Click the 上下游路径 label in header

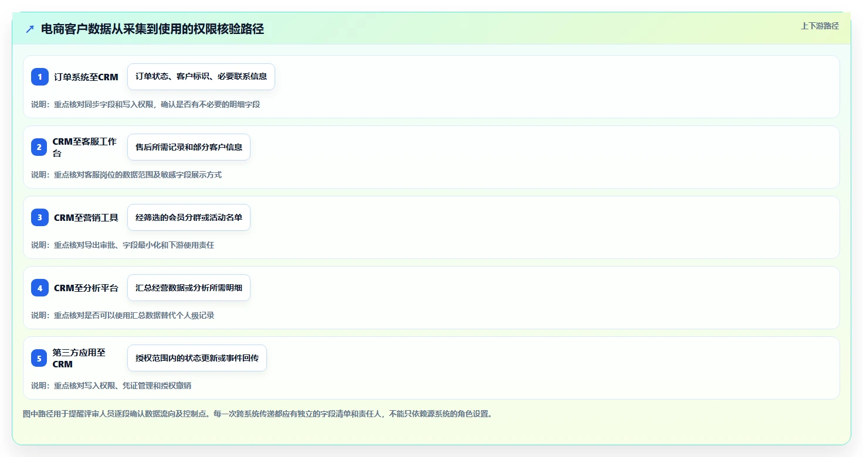820,26
